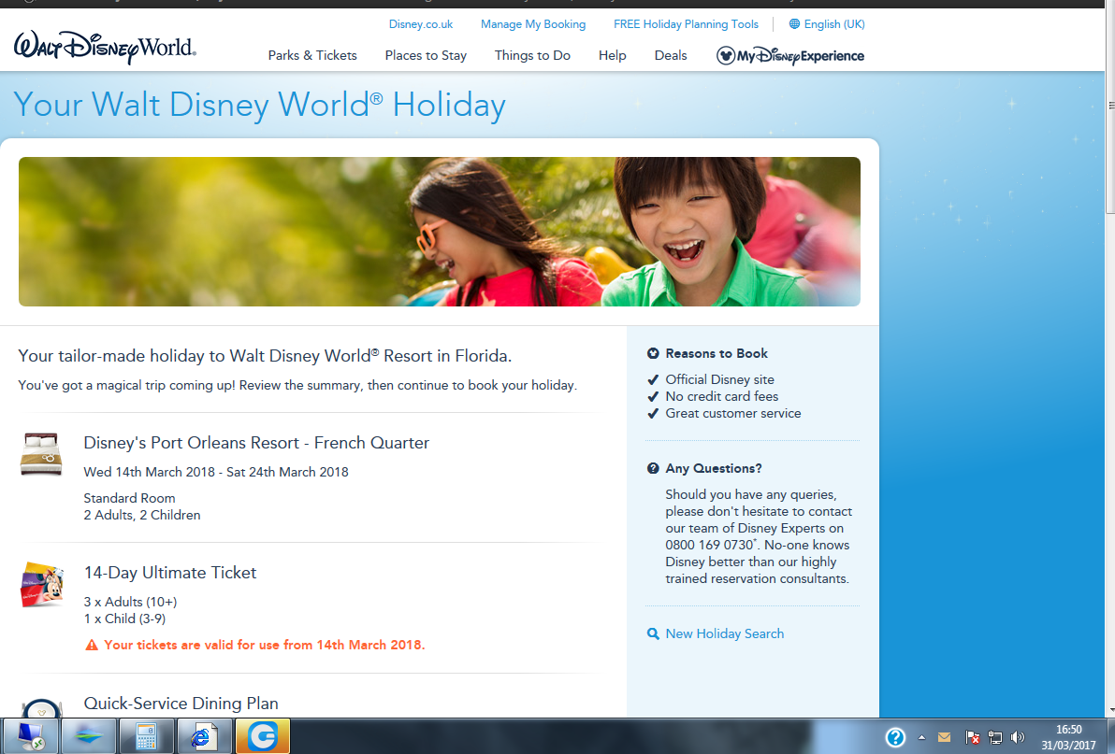This screenshot has width=1115, height=754.
Task: Open the Disney.co.uk link
Action: pos(420,24)
